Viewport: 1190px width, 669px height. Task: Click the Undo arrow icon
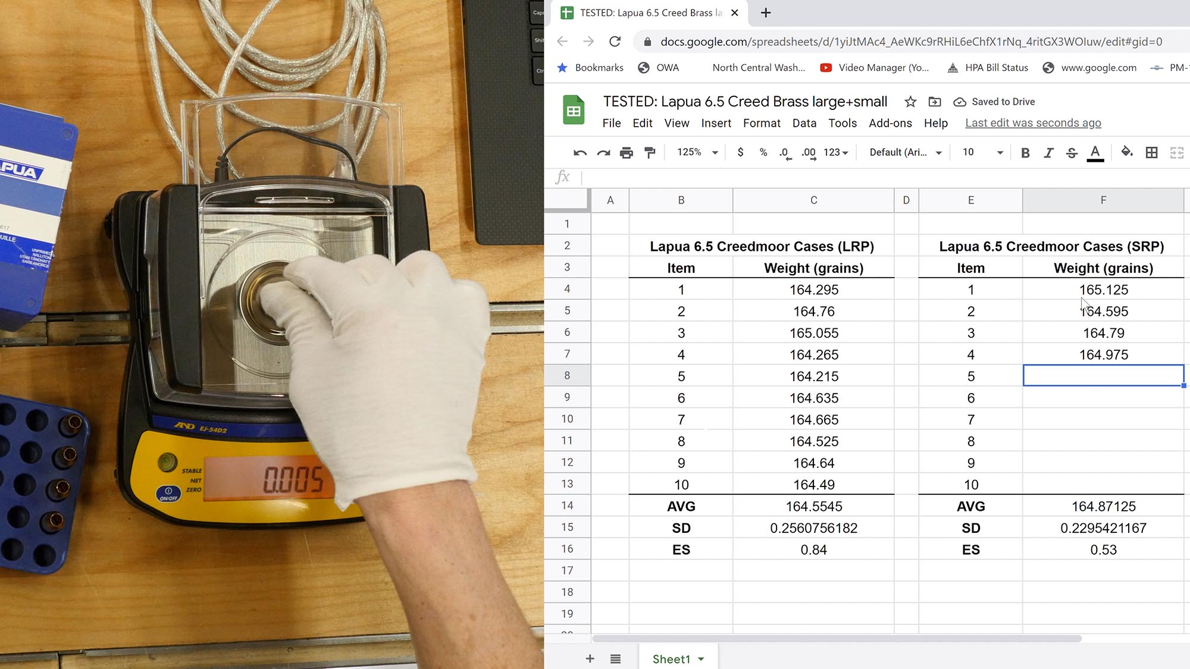[580, 153]
